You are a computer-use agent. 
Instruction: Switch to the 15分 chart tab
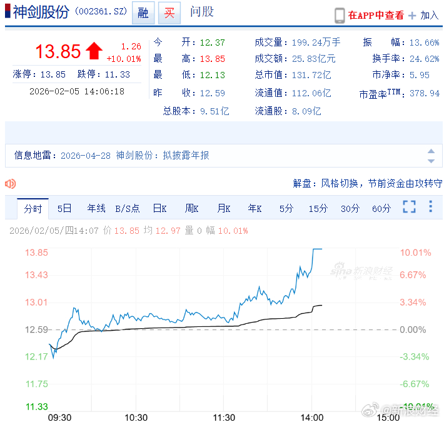click(x=318, y=209)
